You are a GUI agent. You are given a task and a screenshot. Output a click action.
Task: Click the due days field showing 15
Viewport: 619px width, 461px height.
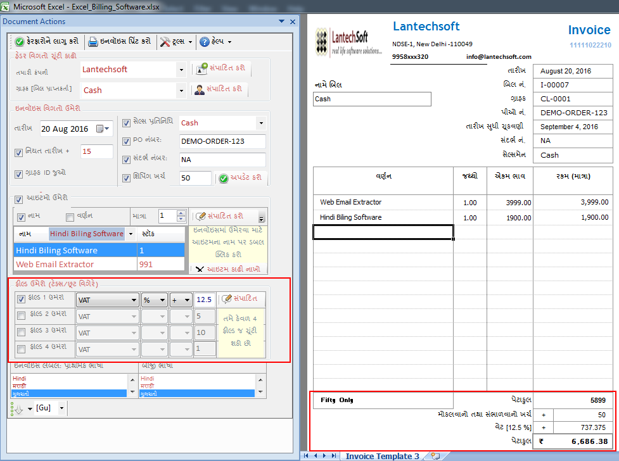(x=97, y=151)
